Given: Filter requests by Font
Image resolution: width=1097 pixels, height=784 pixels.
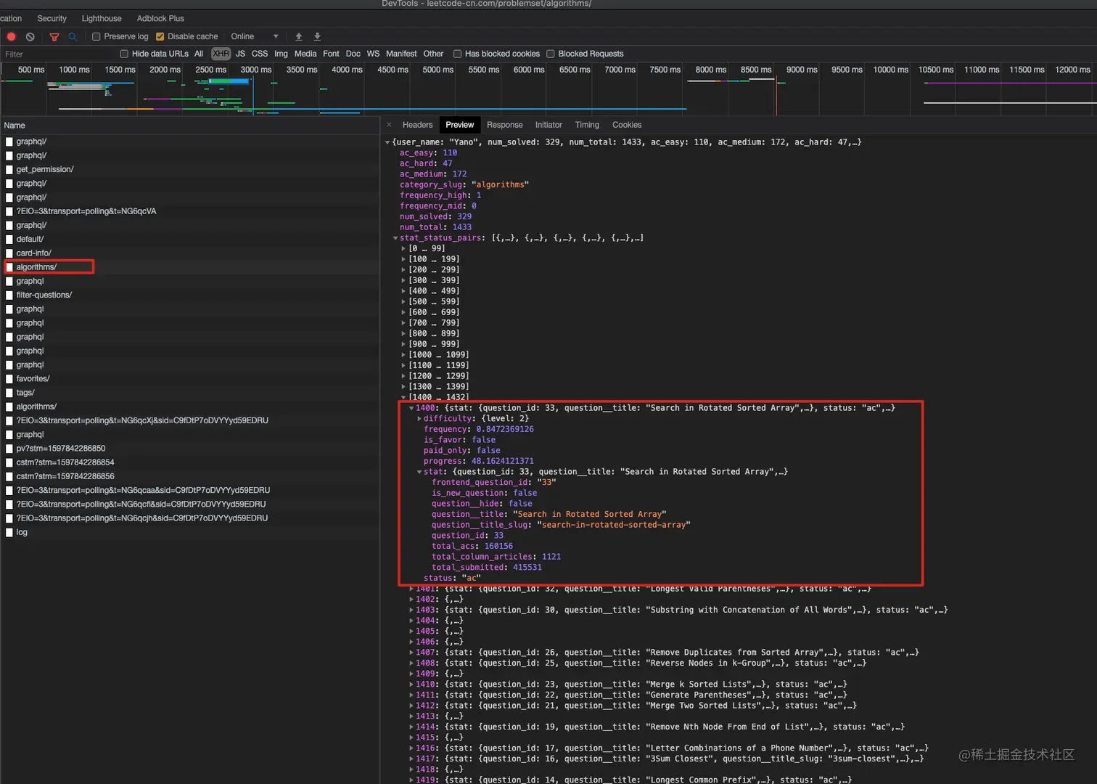Looking at the screenshot, I should tap(331, 54).
